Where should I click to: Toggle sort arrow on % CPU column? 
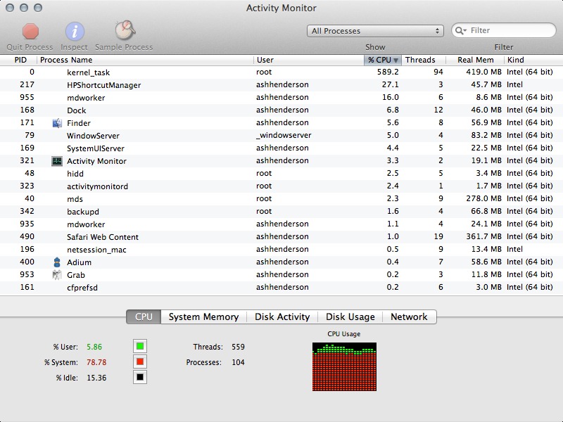pyautogui.click(x=396, y=60)
